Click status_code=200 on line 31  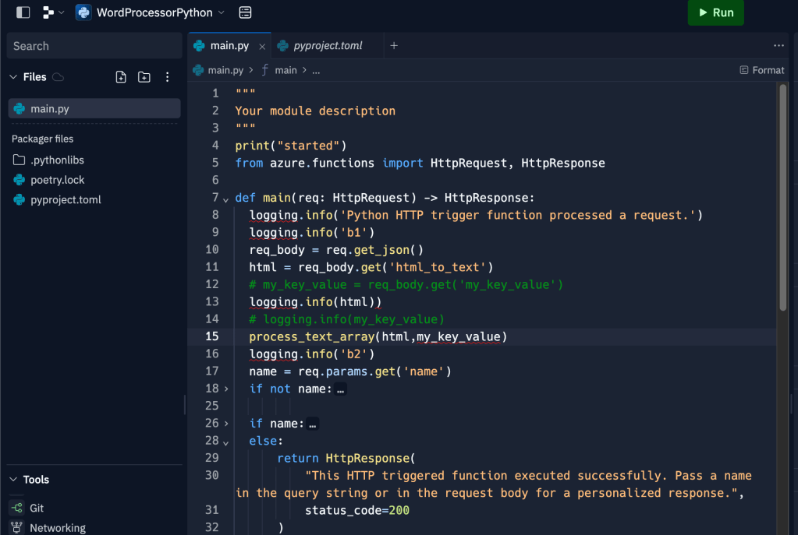coord(356,510)
